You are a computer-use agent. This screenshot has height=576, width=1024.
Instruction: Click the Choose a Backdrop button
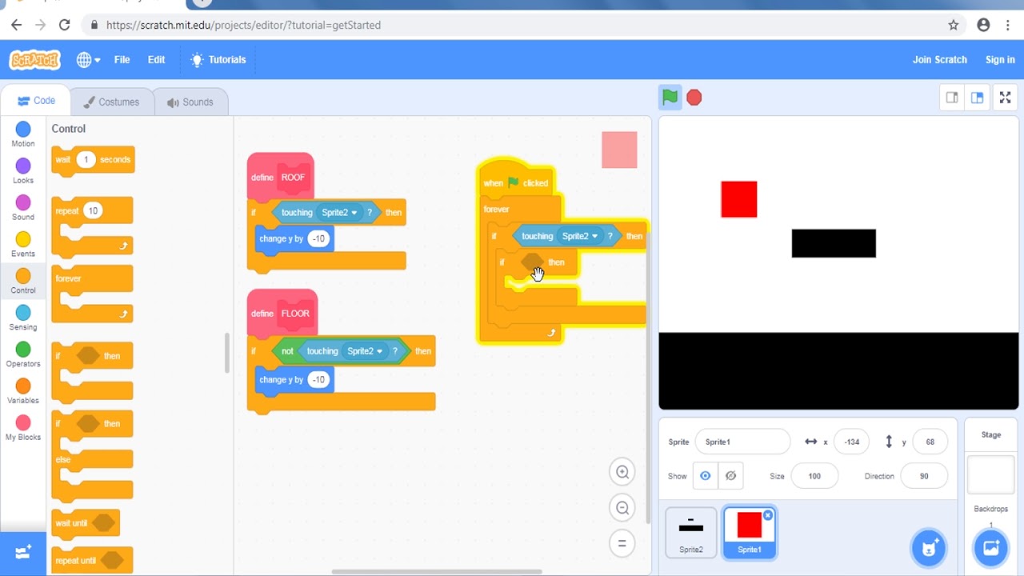[x=990, y=548]
